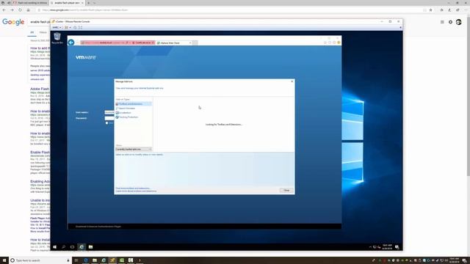Click Find more toolbars and extensions link
Screen dimensions: 470x264
133,188
